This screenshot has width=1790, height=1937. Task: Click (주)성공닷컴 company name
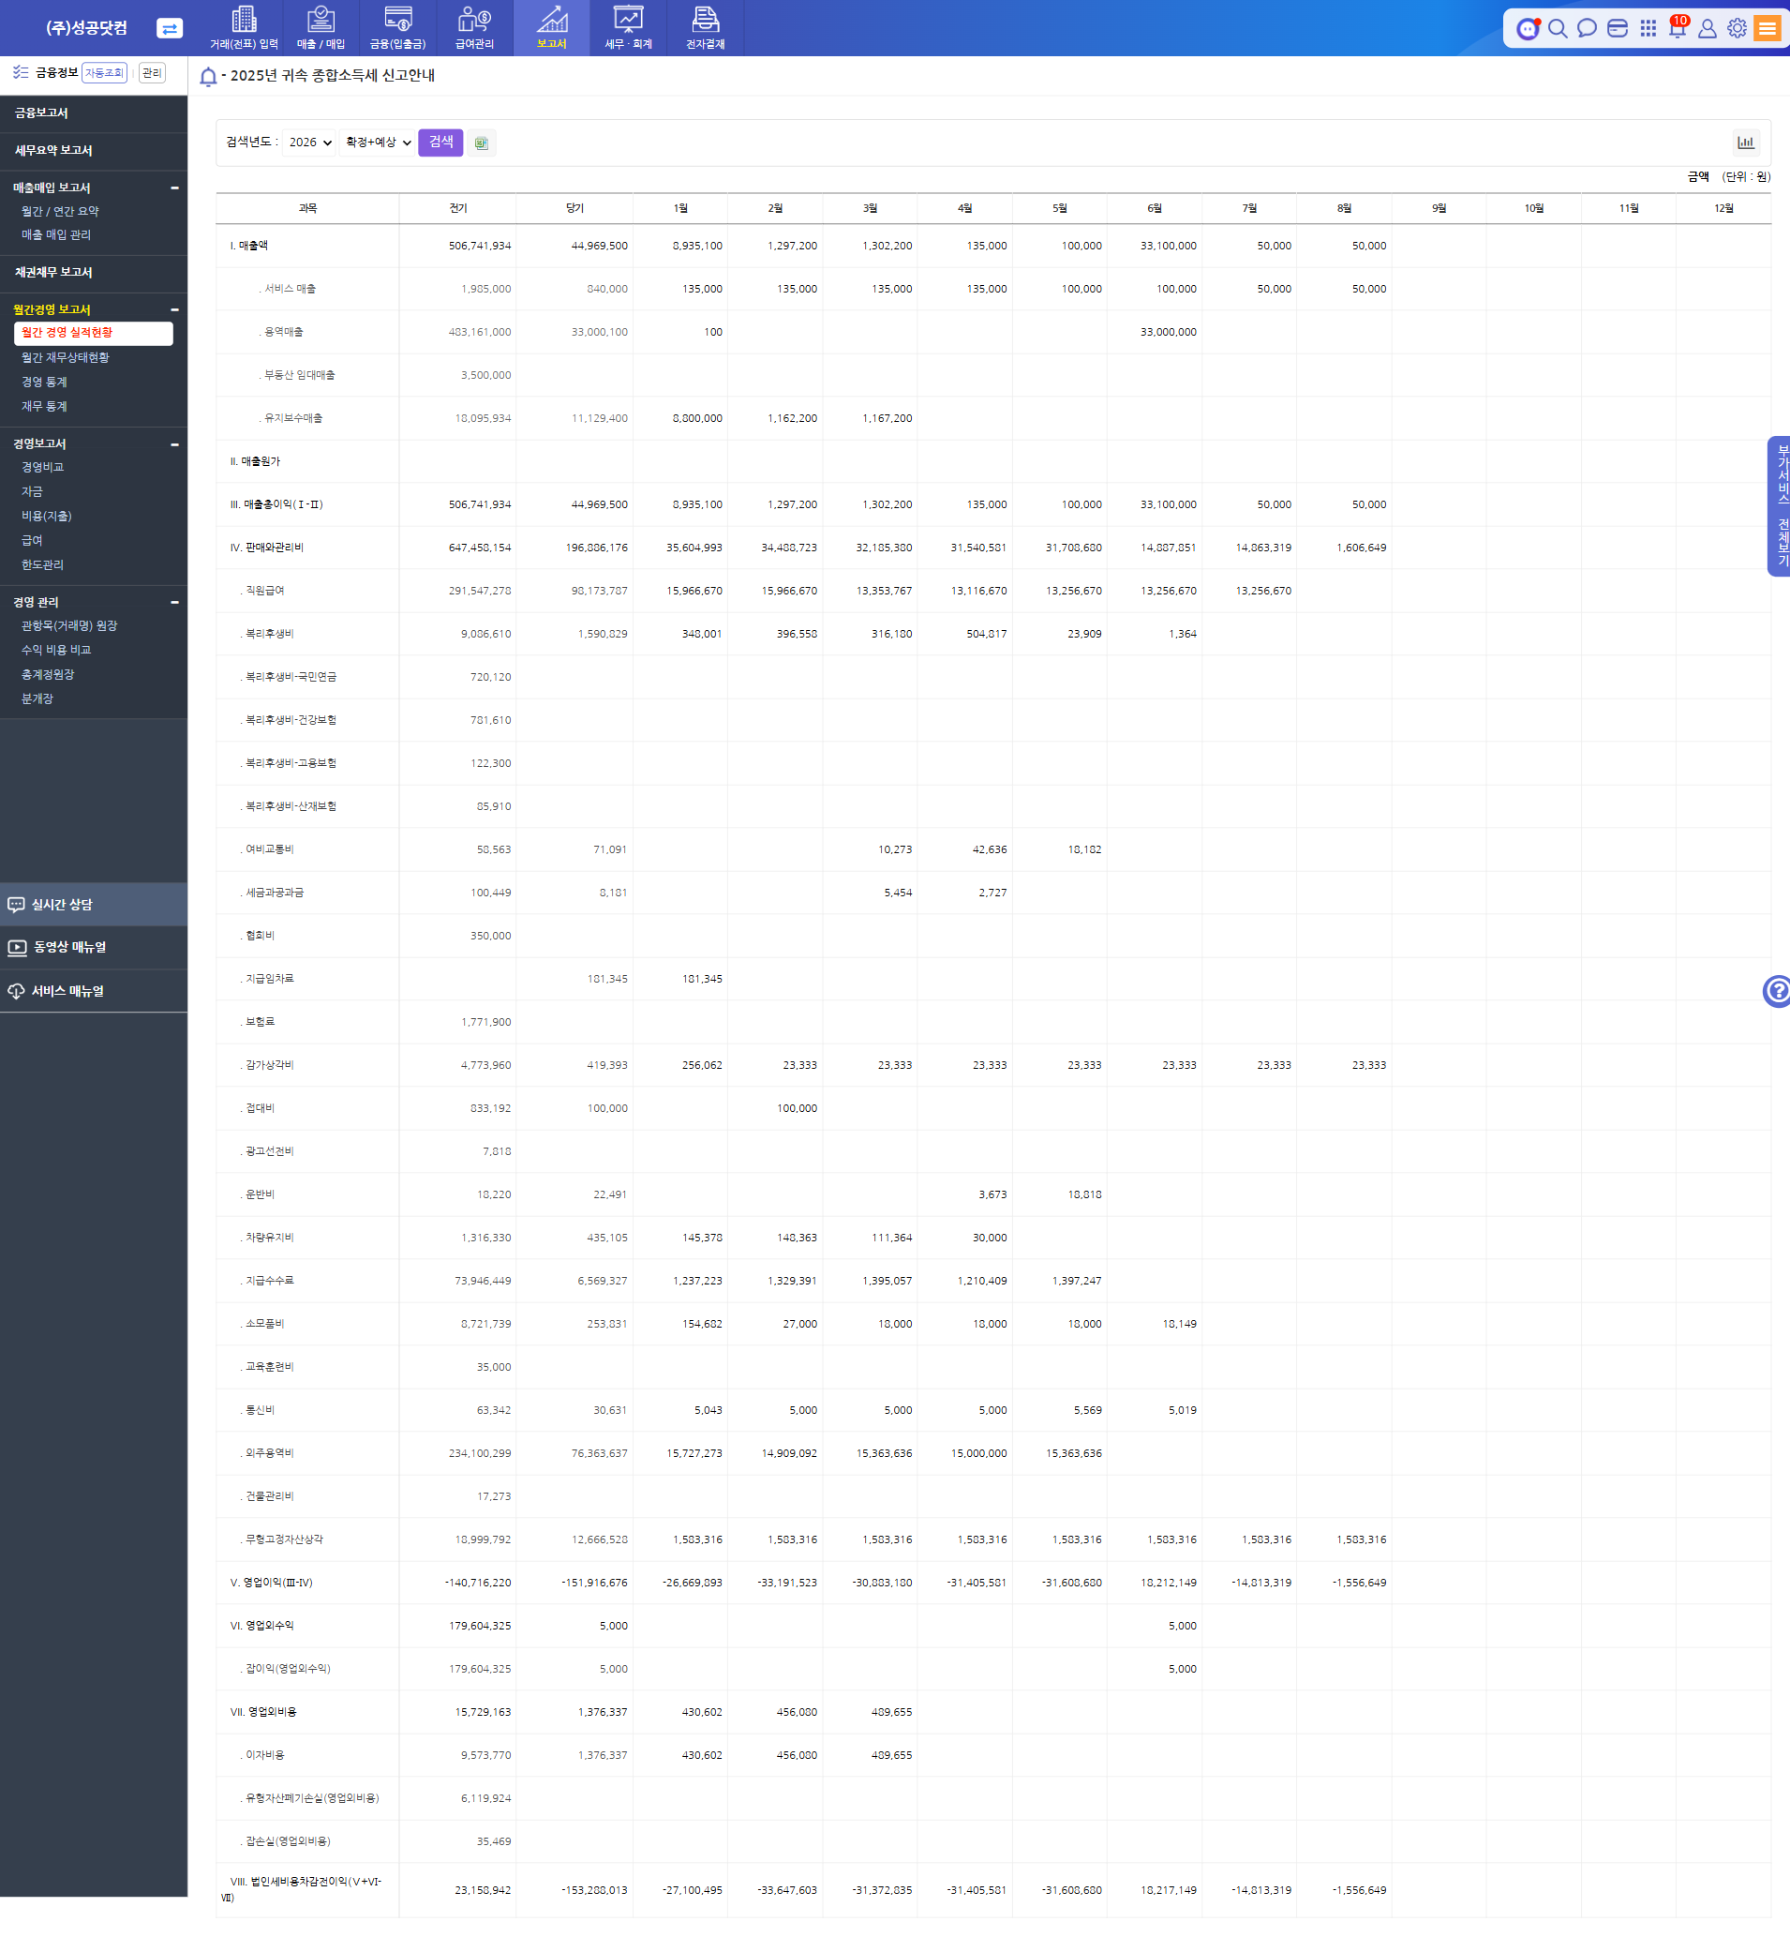[86, 28]
